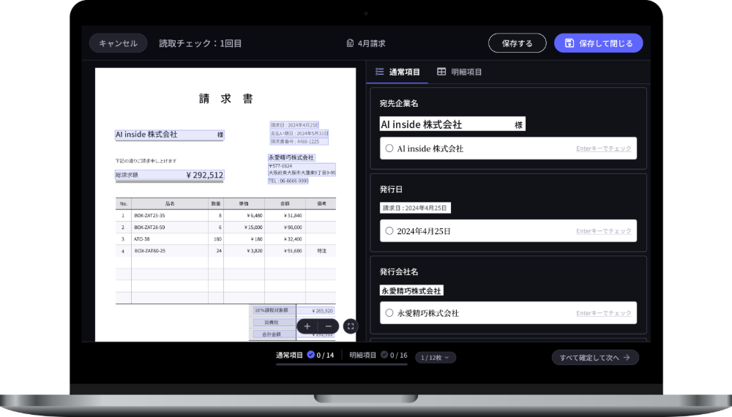Open the 1/12枚 page dropdown
Viewport: 732px width, 417px height.
click(436, 358)
